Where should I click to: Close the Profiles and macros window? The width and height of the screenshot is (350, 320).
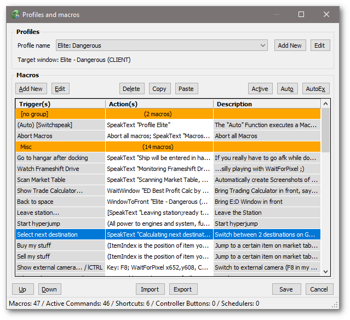coord(326,14)
